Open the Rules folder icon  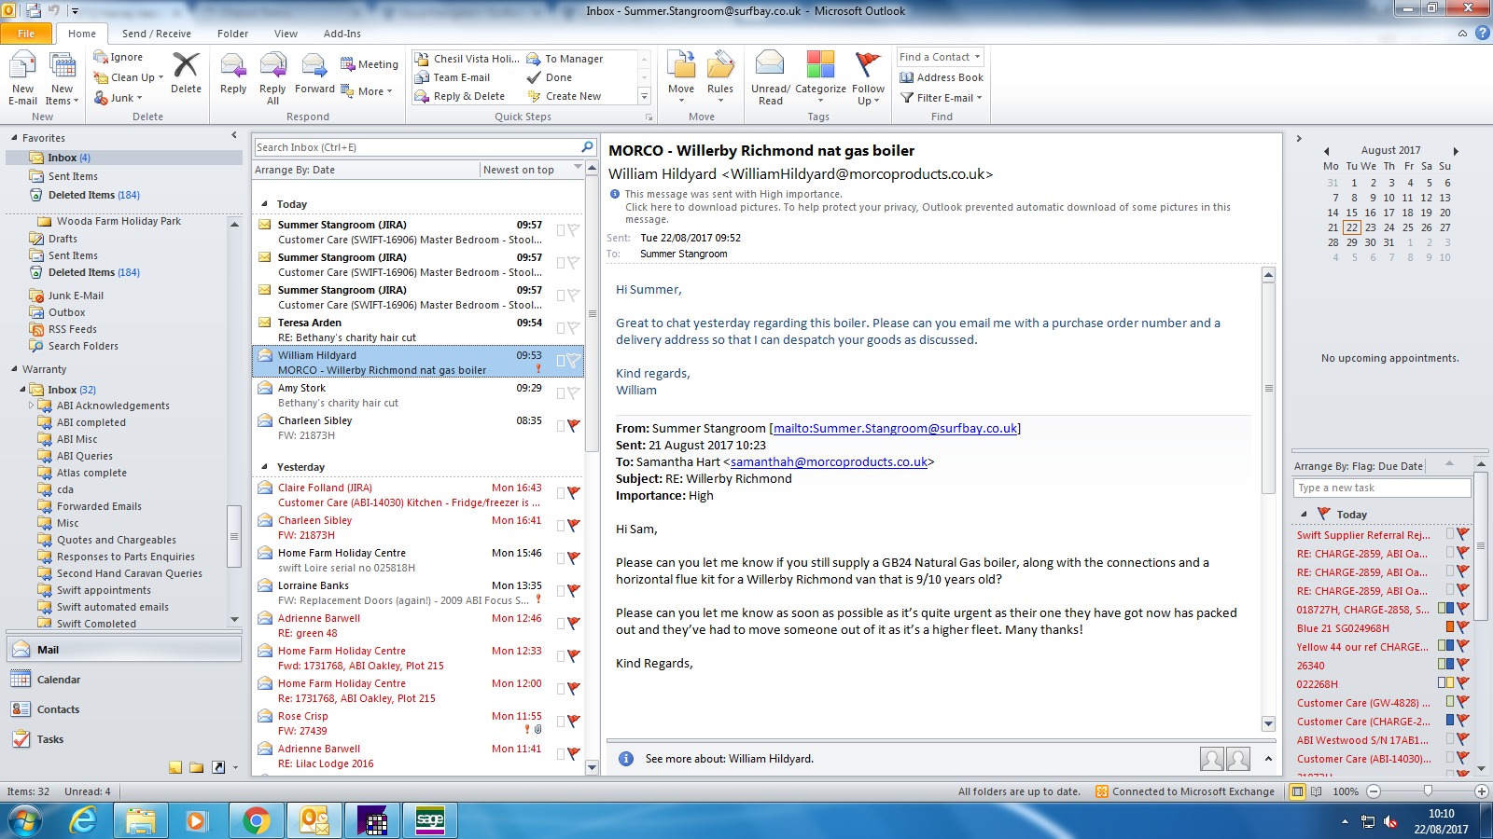click(719, 67)
